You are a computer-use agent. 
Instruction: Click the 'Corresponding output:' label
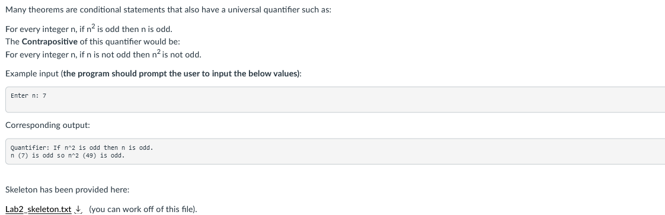pyautogui.click(x=47, y=126)
